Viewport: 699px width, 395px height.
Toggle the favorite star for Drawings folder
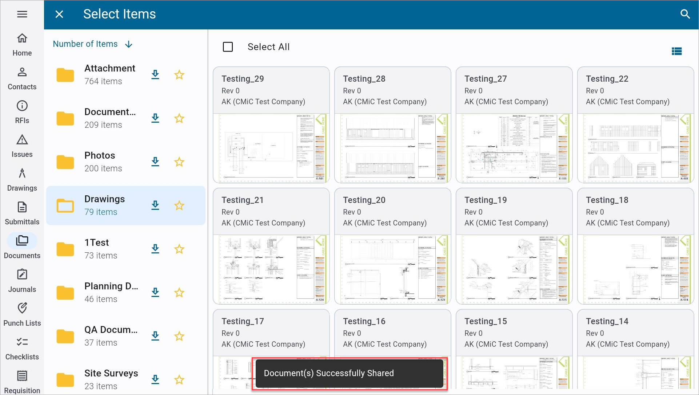pos(180,205)
